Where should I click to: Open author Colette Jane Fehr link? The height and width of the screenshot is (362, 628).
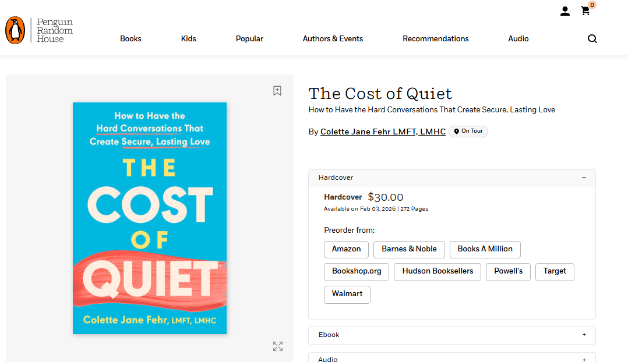point(383,132)
